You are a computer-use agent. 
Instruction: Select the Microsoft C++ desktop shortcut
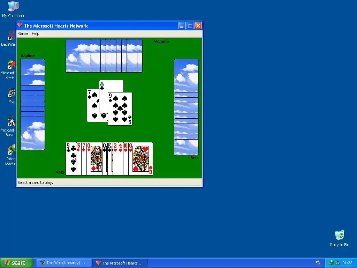tap(9, 70)
